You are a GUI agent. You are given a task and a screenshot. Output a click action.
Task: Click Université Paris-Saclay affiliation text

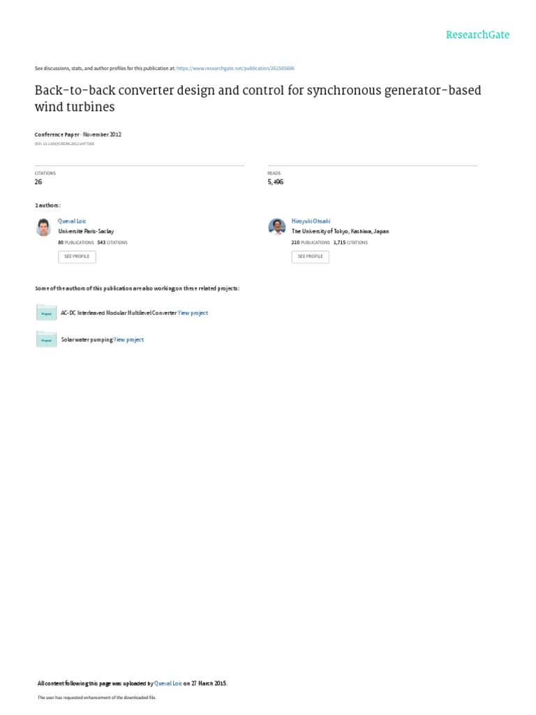[86, 232]
